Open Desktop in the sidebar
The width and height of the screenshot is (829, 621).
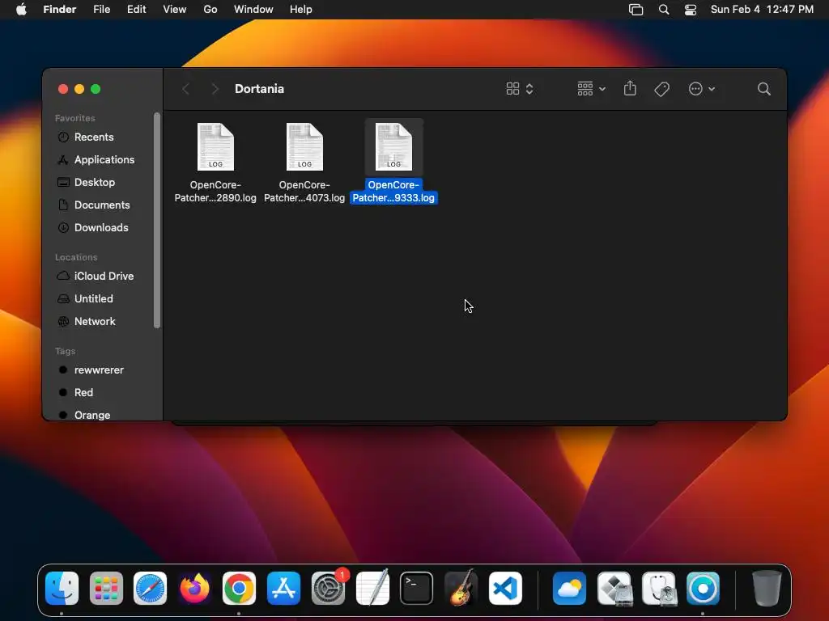click(95, 182)
